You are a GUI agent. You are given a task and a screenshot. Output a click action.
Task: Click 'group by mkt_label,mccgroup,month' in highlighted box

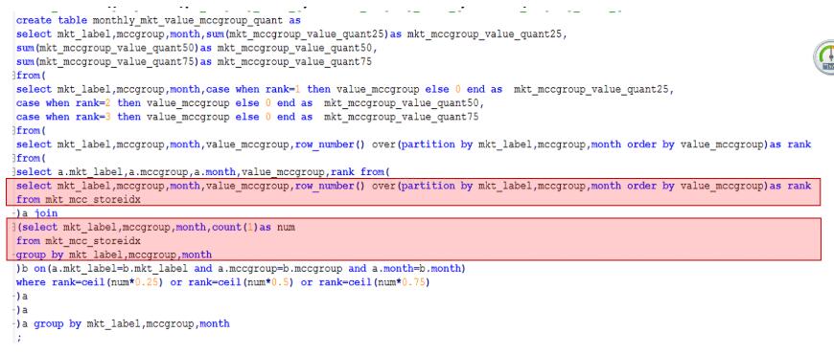tap(114, 254)
